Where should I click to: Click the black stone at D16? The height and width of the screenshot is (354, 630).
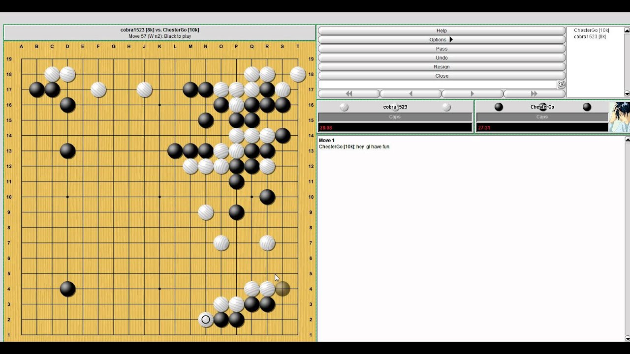point(67,105)
